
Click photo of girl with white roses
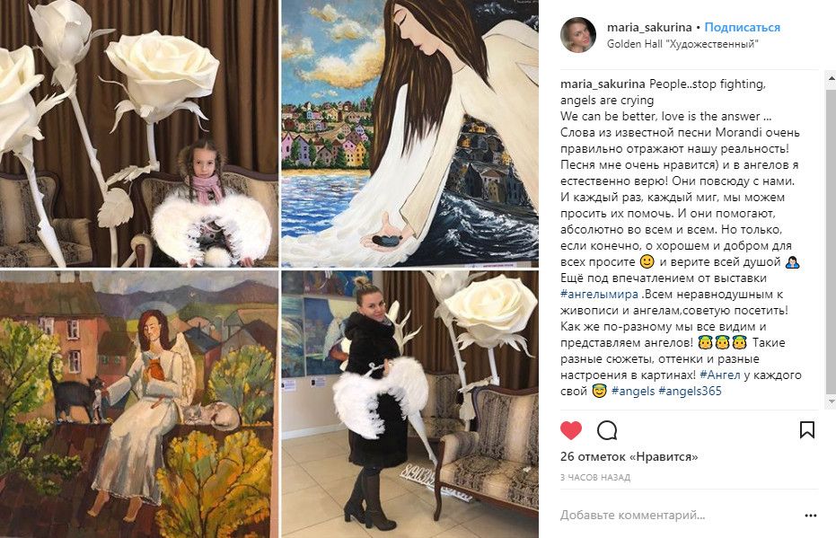138,133
